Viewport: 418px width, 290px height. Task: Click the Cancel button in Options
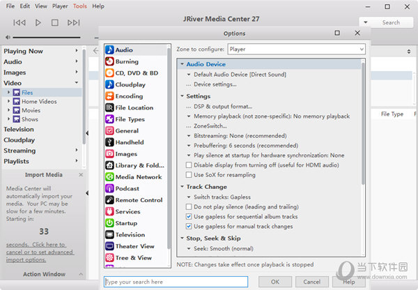coord(312,282)
